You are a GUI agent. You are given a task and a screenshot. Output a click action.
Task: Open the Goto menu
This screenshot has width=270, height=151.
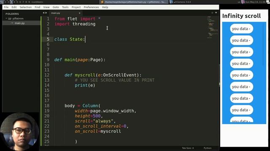pyautogui.click(x=56, y=7)
